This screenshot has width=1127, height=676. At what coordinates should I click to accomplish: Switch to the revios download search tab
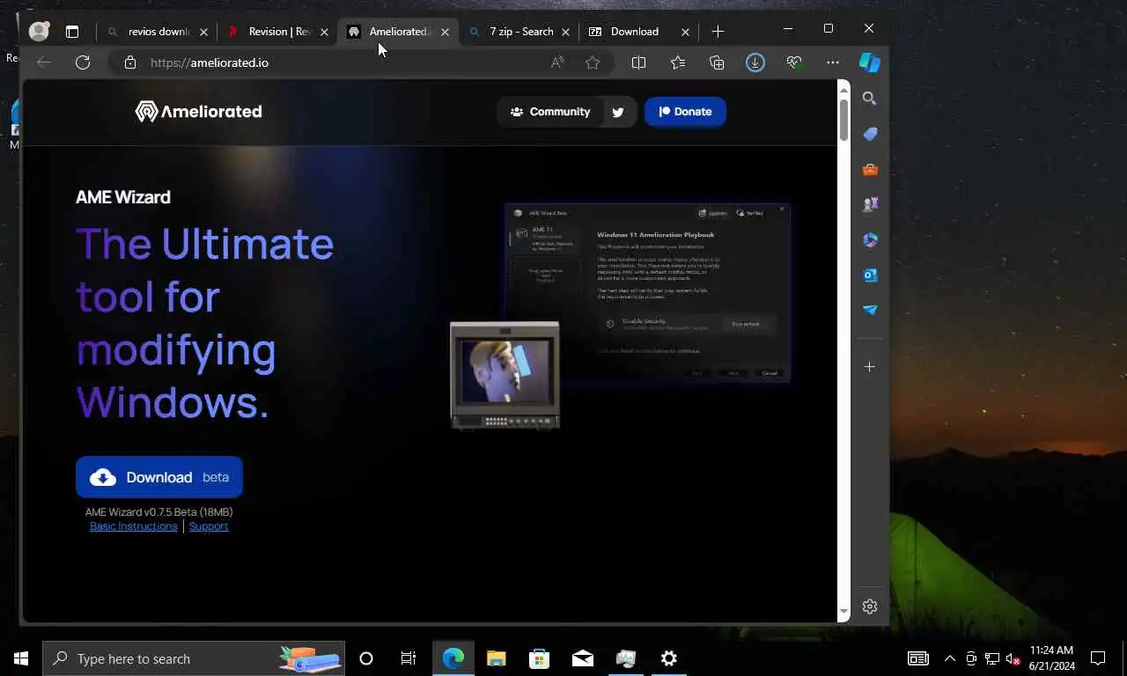(158, 32)
